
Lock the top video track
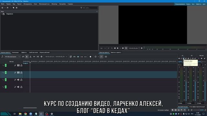pos(21,65)
